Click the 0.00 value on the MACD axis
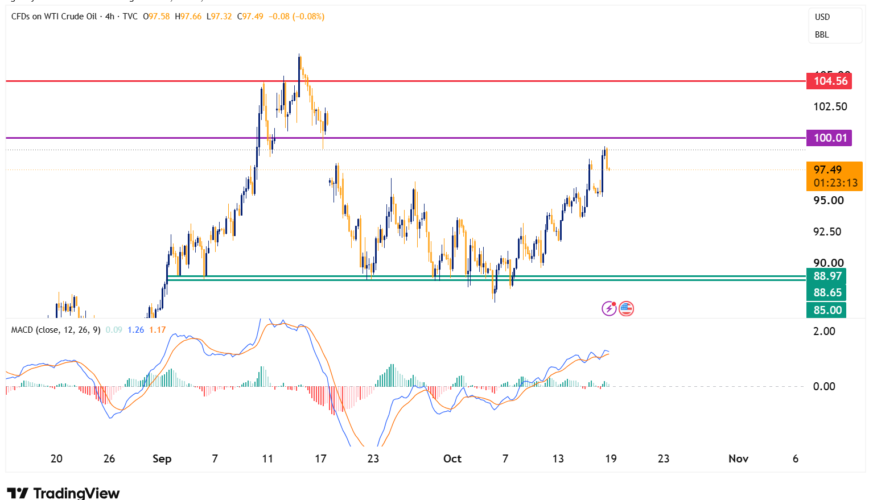Image resolution: width=873 pixels, height=500 pixels. (x=824, y=386)
